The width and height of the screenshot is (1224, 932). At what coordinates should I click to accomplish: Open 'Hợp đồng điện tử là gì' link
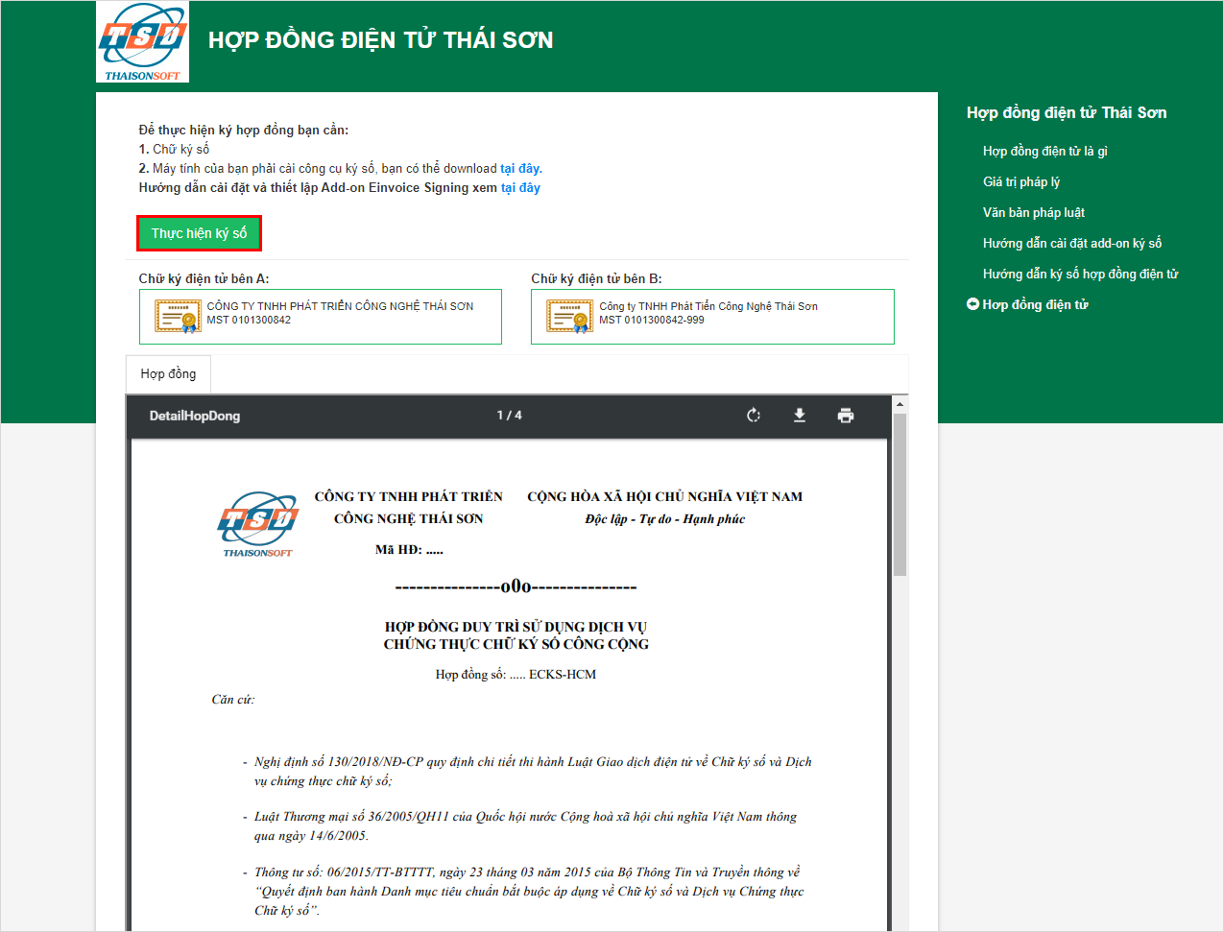pos(1045,151)
